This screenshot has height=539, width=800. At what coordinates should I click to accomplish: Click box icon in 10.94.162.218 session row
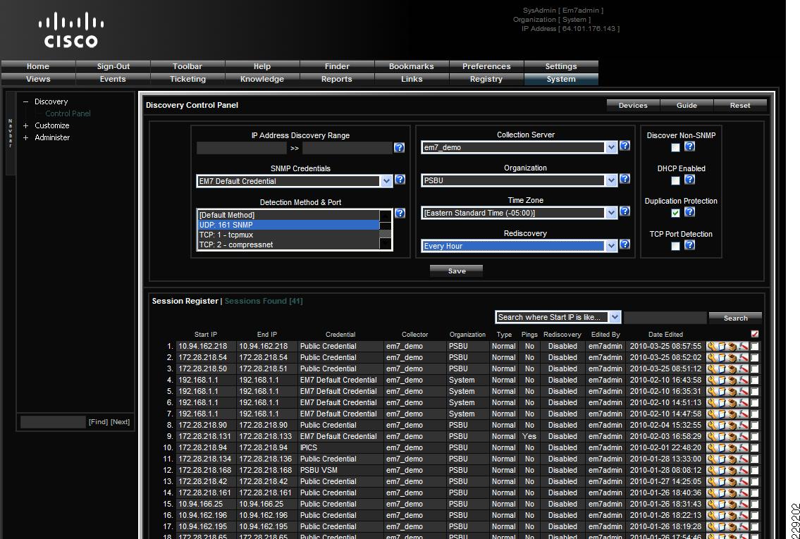coord(732,346)
